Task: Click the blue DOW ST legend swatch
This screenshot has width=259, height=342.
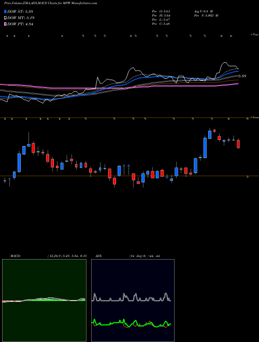Action: (5, 11)
